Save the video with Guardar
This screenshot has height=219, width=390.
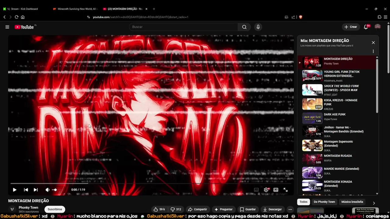click(248, 209)
